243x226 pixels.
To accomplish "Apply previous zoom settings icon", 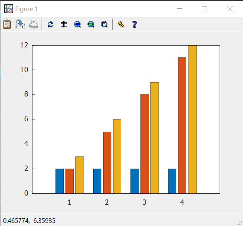I will click(x=78, y=24).
